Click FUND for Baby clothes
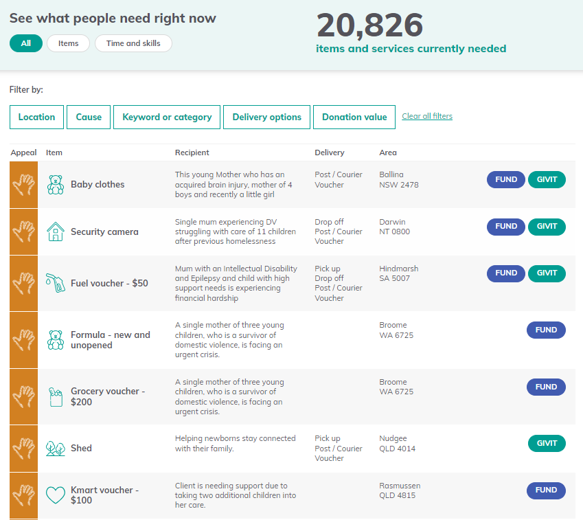583x520 pixels. point(506,180)
